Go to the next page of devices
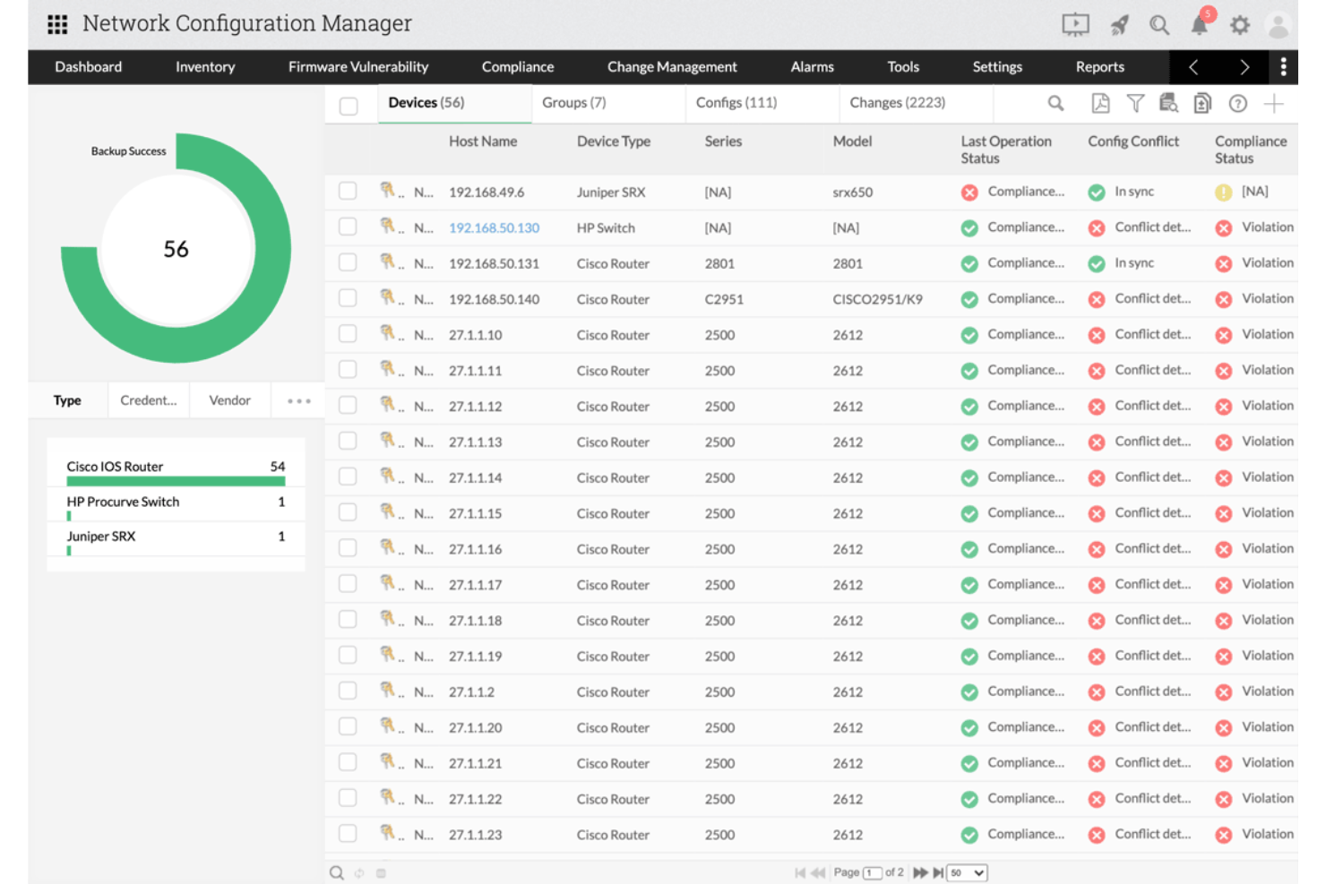Image resolution: width=1326 pixels, height=884 pixels. 920,872
